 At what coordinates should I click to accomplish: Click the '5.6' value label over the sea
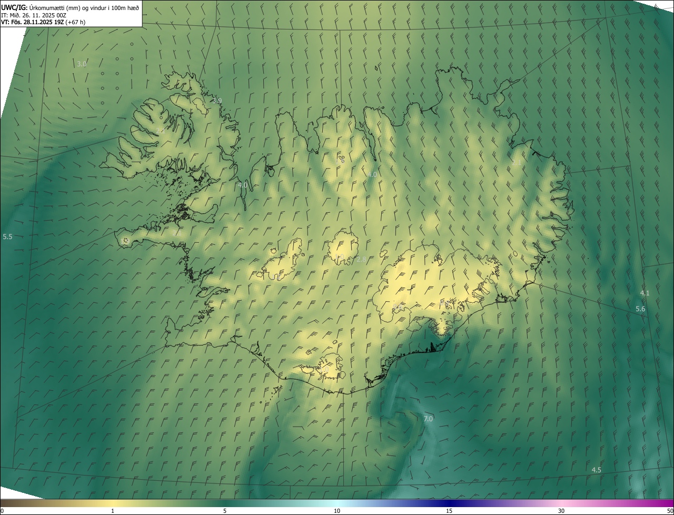640,309
